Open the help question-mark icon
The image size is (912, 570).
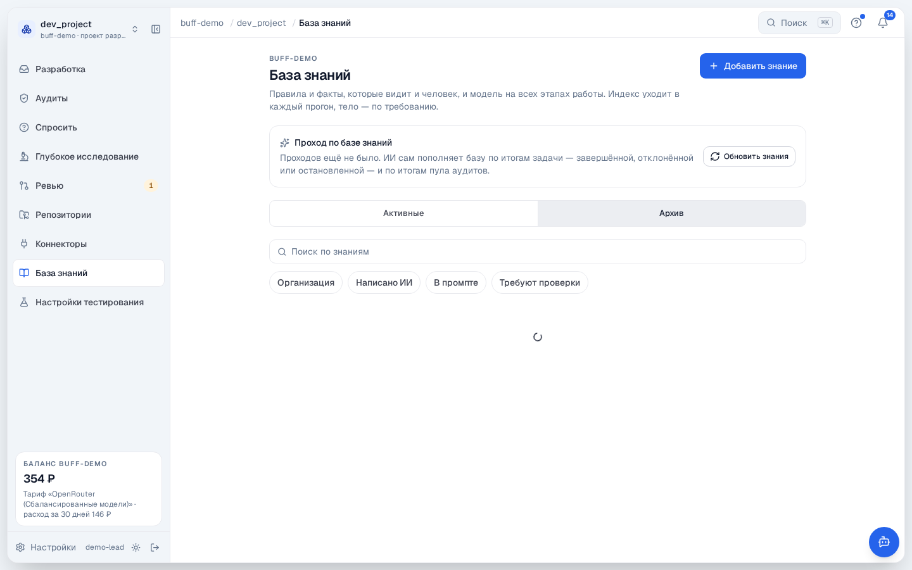point(856,23)
